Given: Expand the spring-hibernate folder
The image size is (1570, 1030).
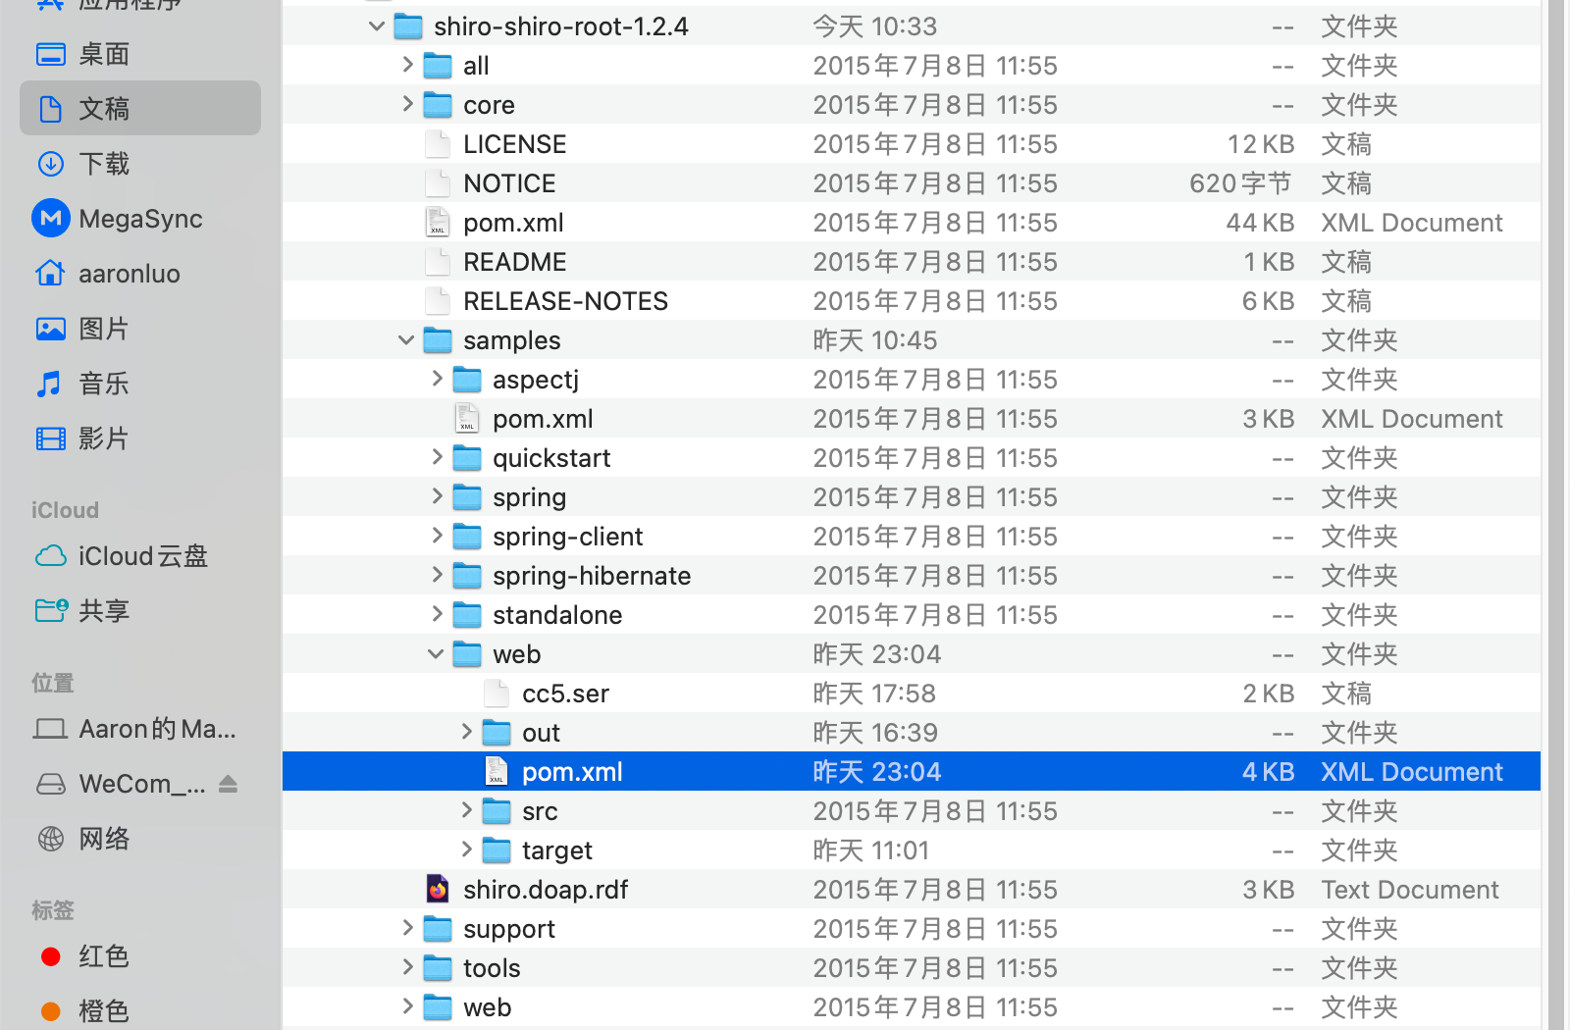Looking at the screenshot, I should point(437,575).
